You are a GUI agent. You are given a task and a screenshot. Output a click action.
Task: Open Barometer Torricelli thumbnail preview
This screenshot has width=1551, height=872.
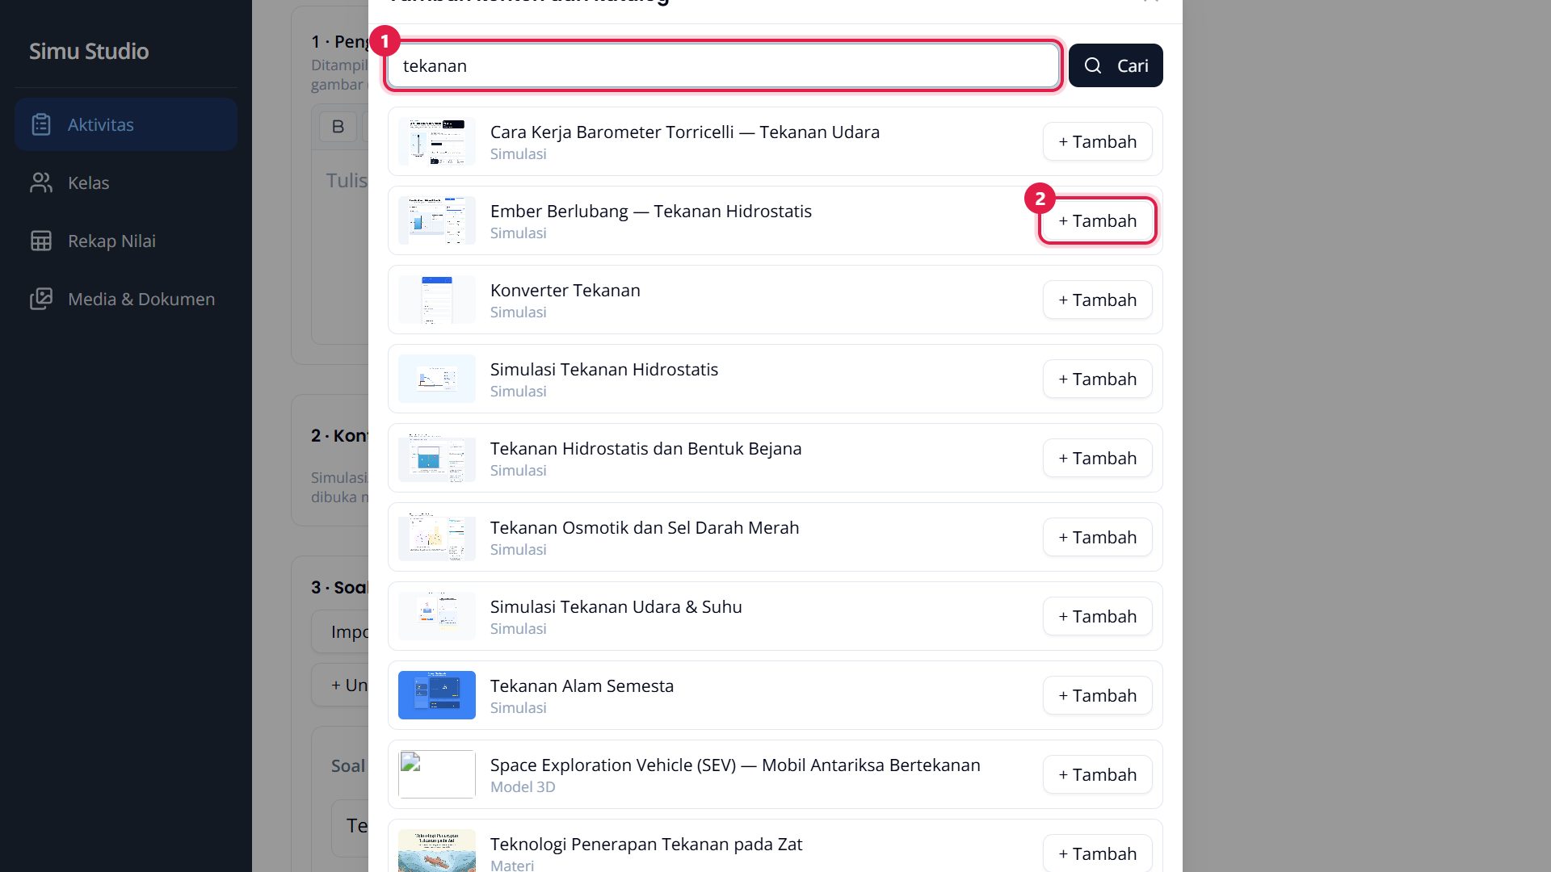[x=437, y=141]
